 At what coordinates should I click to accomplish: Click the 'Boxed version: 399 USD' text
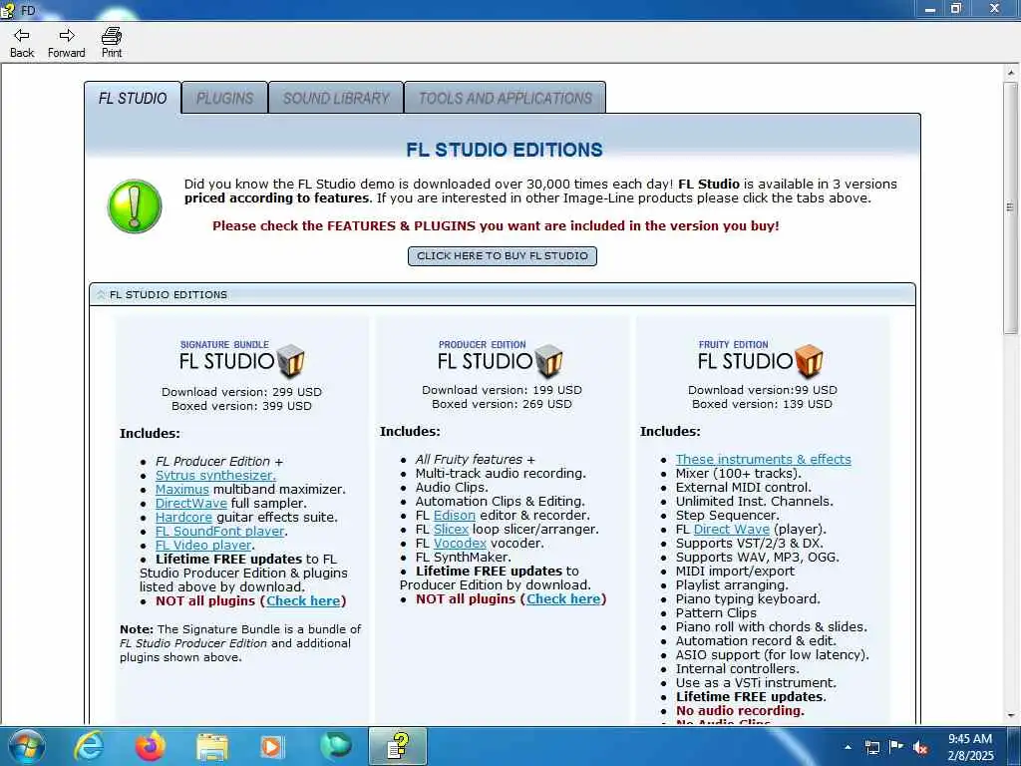(241, 406)
